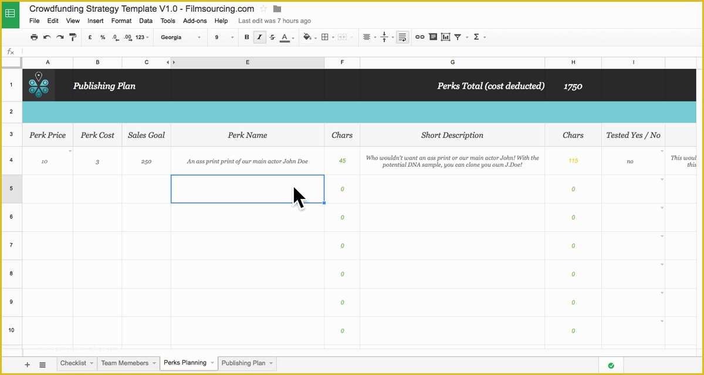Open the 123 more formats menu
This screenshot has width=704, height=375.
click(142, 37)
